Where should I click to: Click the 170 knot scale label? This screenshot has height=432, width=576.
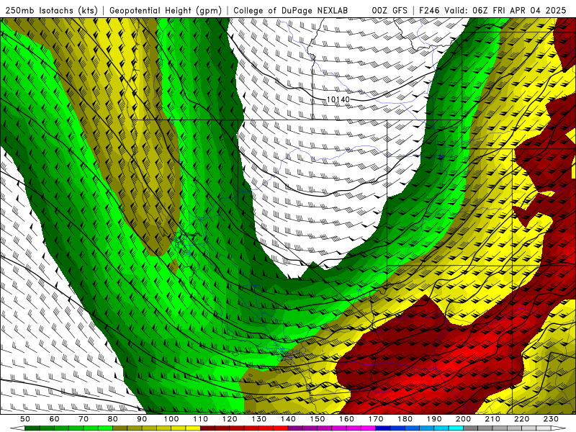(376, 419)
